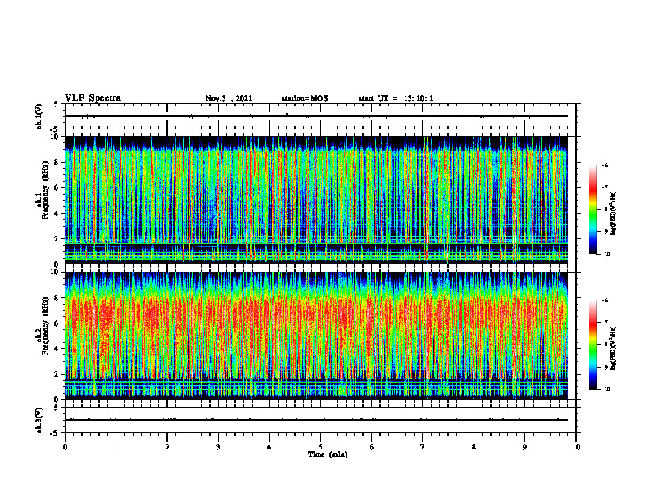Click the "VLF Spectra" plot title
The width and height of the screenshot is (649, 501).
93,98
